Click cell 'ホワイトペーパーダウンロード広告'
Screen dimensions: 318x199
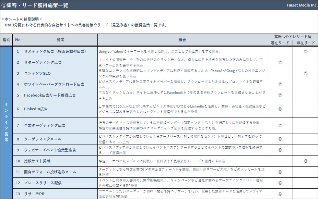[60, 84]
